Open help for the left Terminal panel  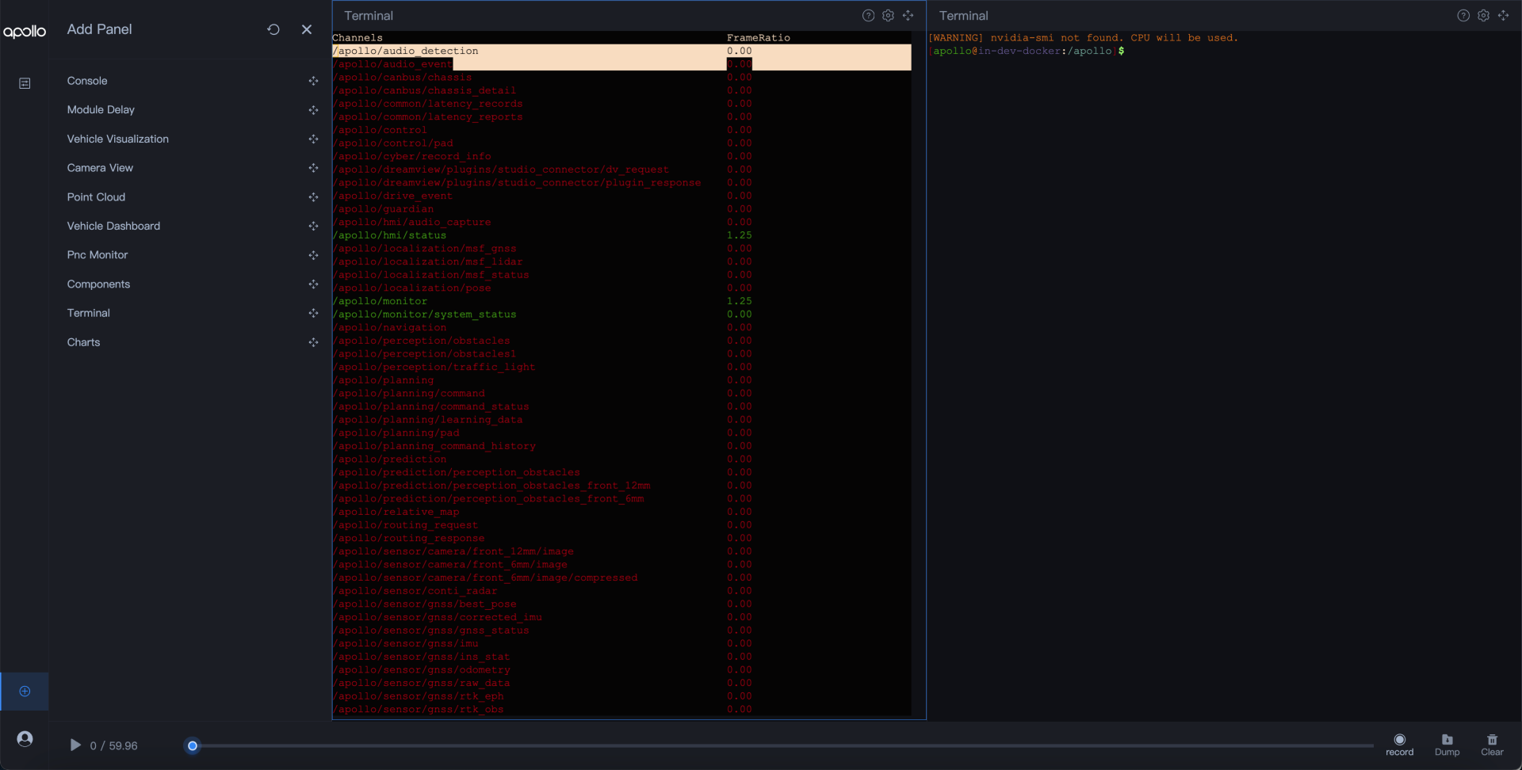click(868, 16)
